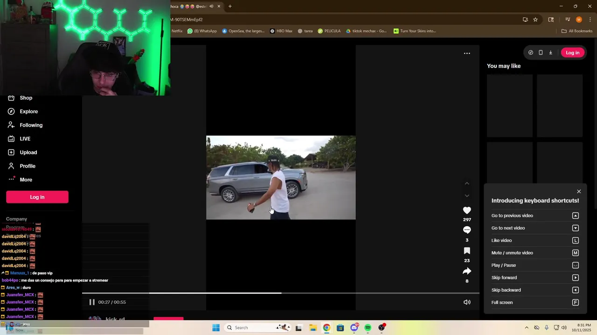The width and height of the screenshot is (597, 335).
Task: Bookmark this page with the star icon
Action: [x=535, y=20]
